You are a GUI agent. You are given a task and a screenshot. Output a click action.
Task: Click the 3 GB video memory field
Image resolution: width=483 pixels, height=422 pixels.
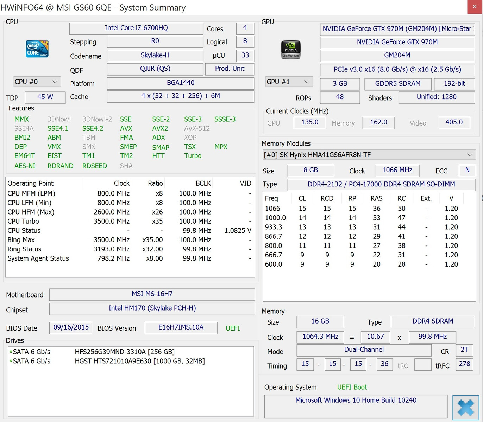[x=340, y=84]
